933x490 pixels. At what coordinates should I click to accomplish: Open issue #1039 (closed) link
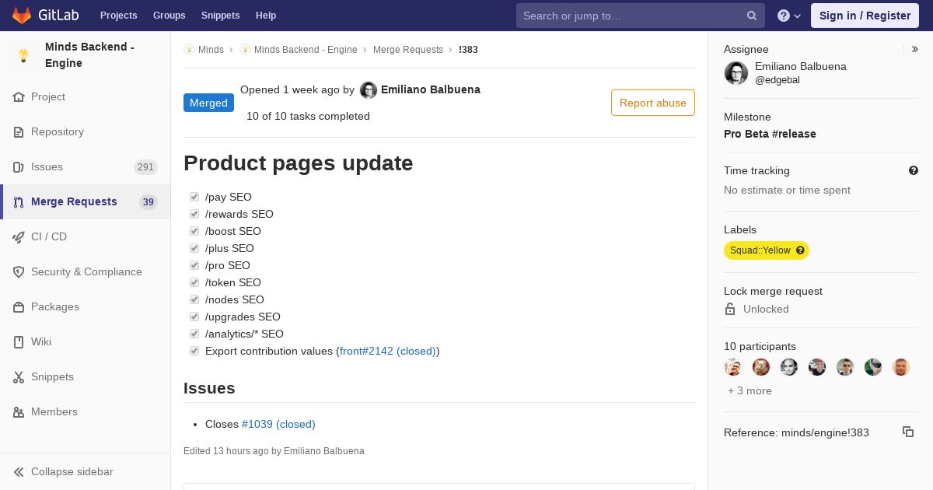coord(278,424)
